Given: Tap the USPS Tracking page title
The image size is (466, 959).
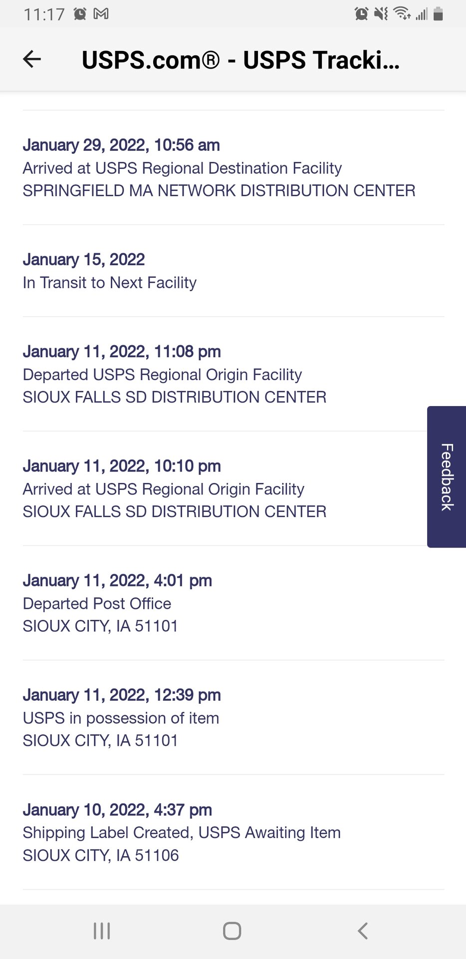Looking at the screenshot, I should (x=240, y=60).
